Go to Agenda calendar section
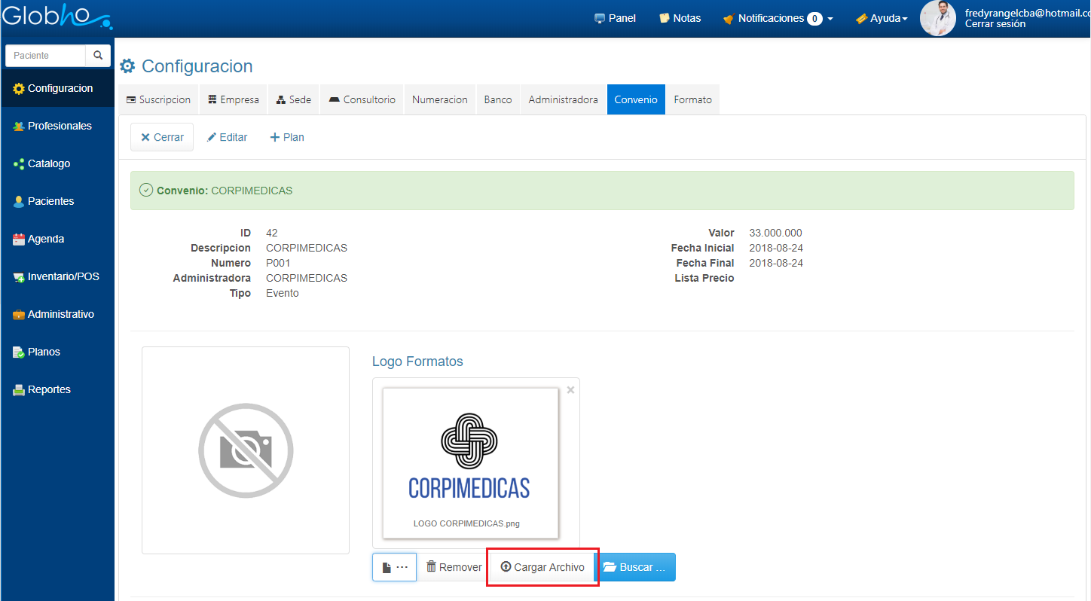The width and height of the screenshot is (1091, 601). [45, 239]
